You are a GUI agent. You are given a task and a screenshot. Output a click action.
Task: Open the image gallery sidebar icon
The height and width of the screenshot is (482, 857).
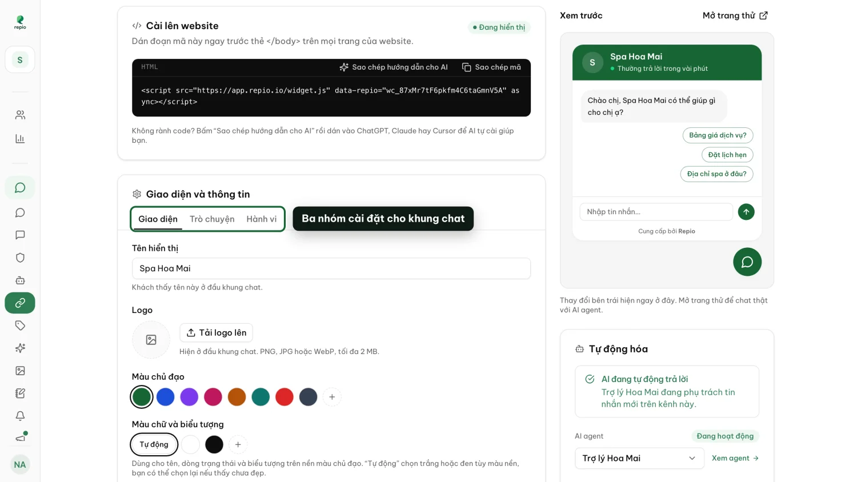(x=20, y=371)
